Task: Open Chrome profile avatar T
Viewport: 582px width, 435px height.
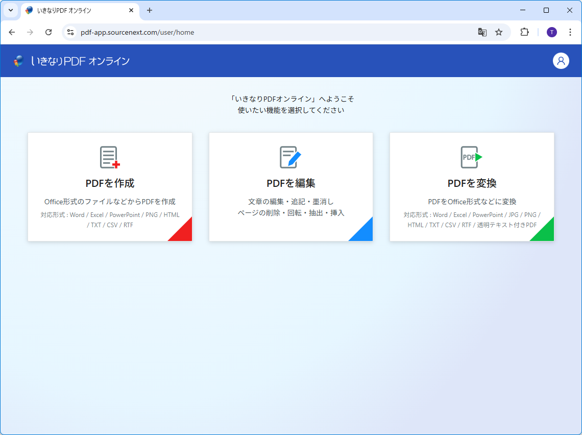Action: pos(552,32)
